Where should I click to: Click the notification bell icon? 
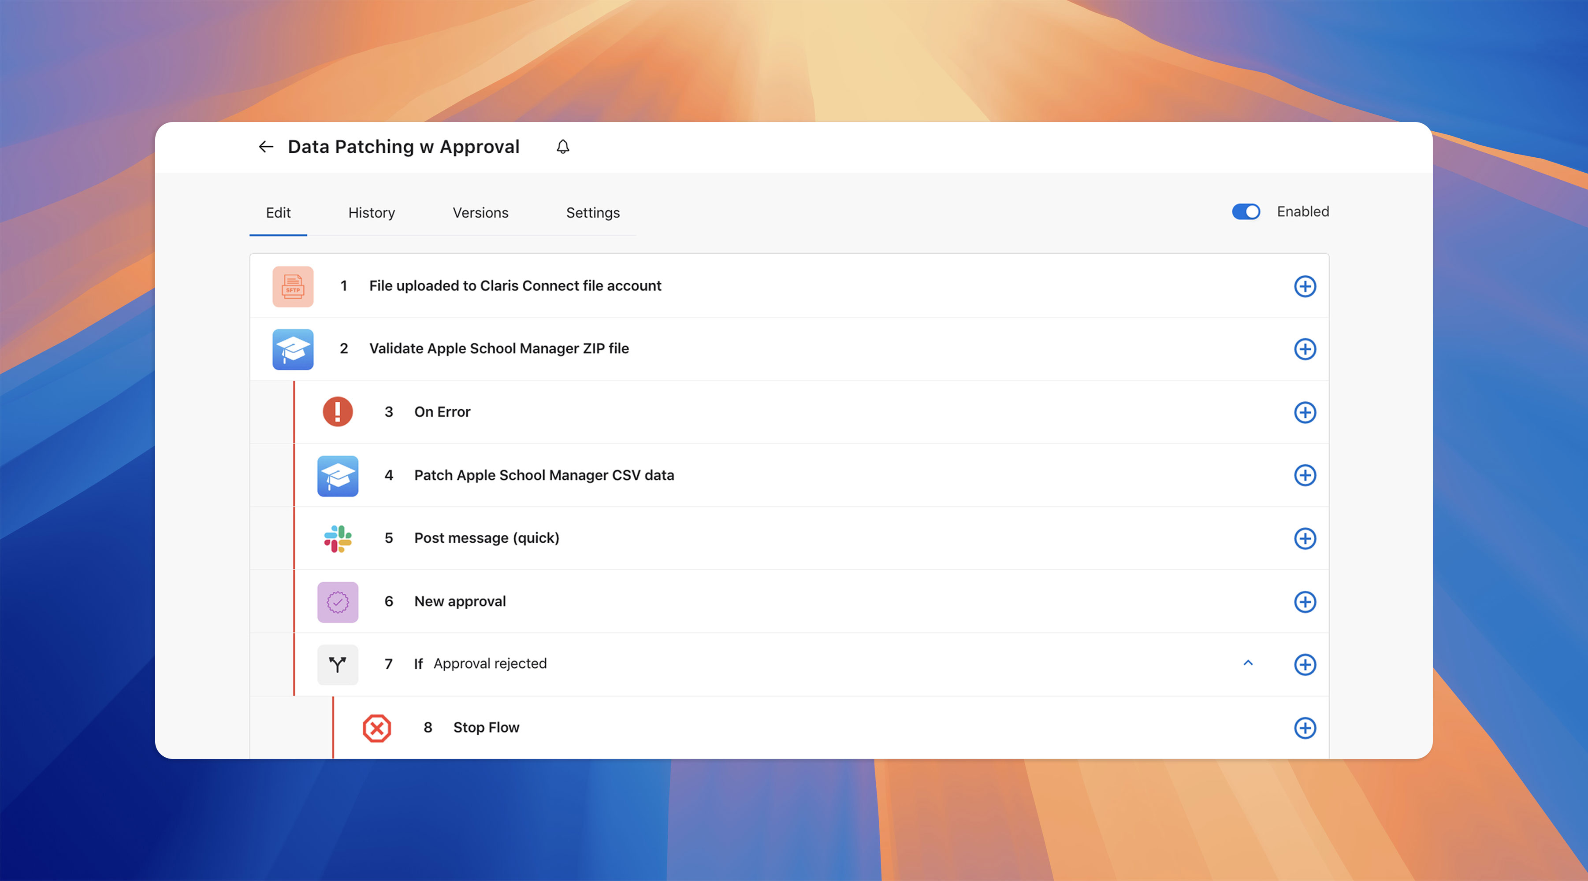coord(562,147)
